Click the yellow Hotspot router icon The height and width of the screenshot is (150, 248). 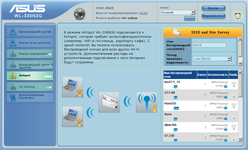click(x=13, y=76)
